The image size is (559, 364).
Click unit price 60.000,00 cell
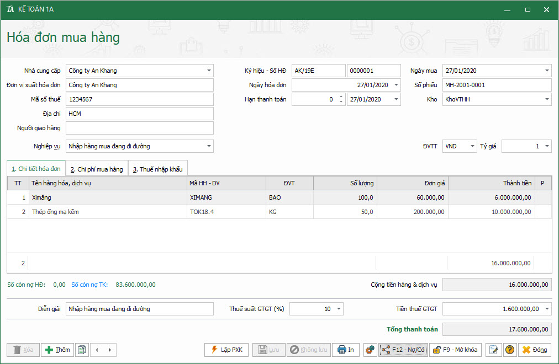click(x=413, y=197)
